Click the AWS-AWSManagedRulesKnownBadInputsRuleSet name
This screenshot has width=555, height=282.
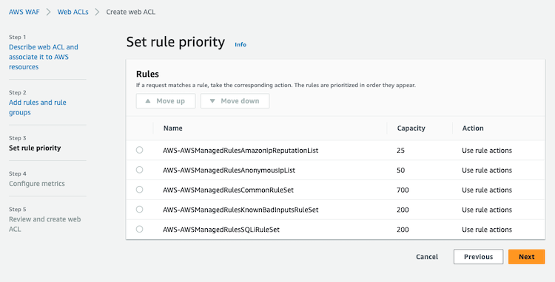tap(240, 210)
